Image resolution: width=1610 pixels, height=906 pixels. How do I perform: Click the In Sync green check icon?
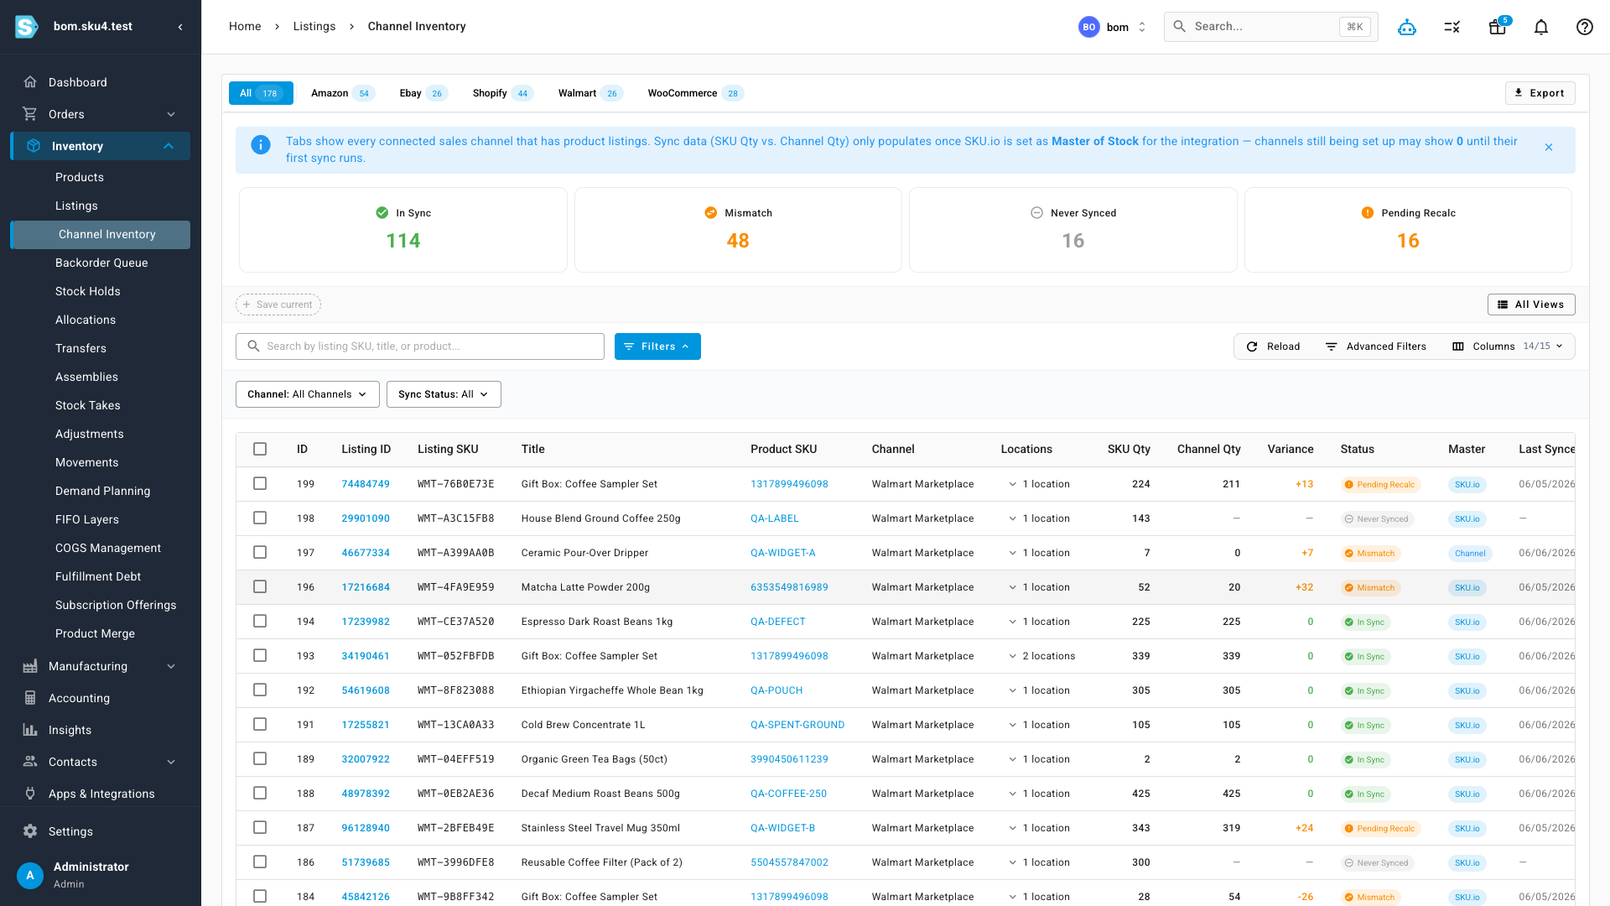pos(382,213)
